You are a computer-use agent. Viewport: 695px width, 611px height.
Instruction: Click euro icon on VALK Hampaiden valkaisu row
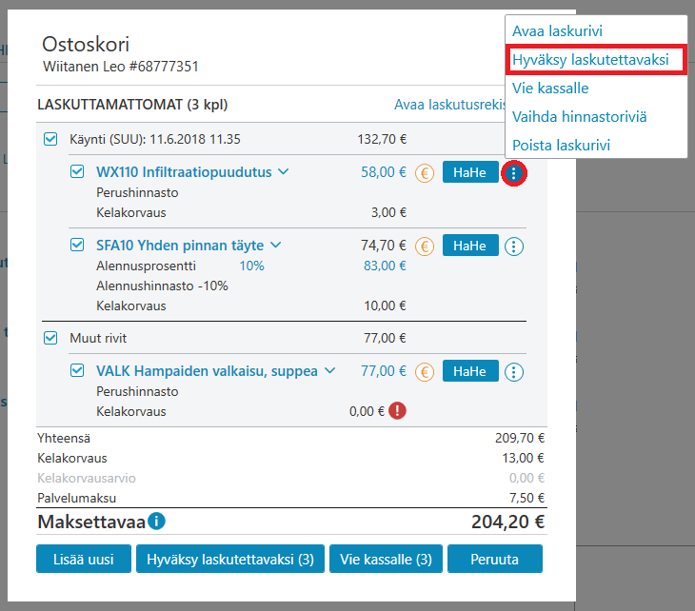(x=425, y=372)
